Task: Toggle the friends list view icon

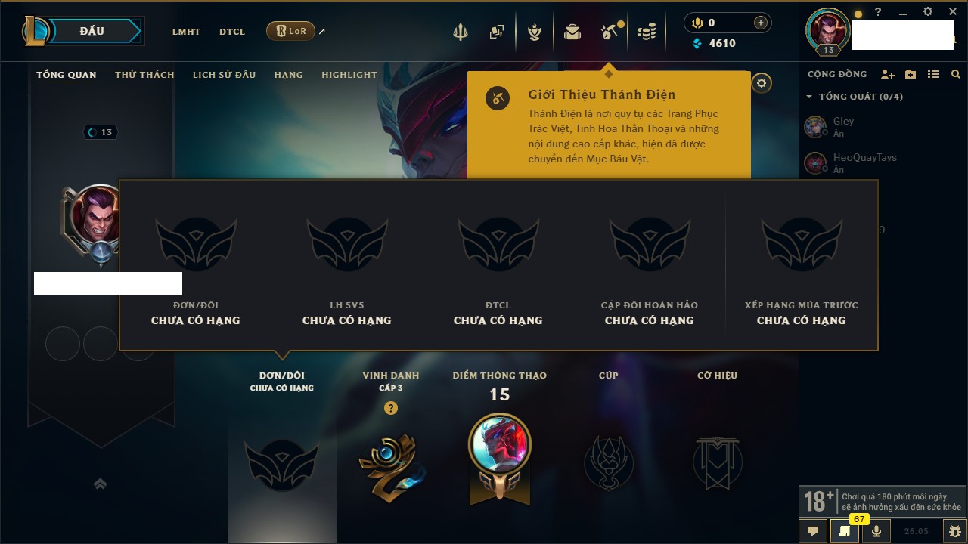Action: coord(933,74)
